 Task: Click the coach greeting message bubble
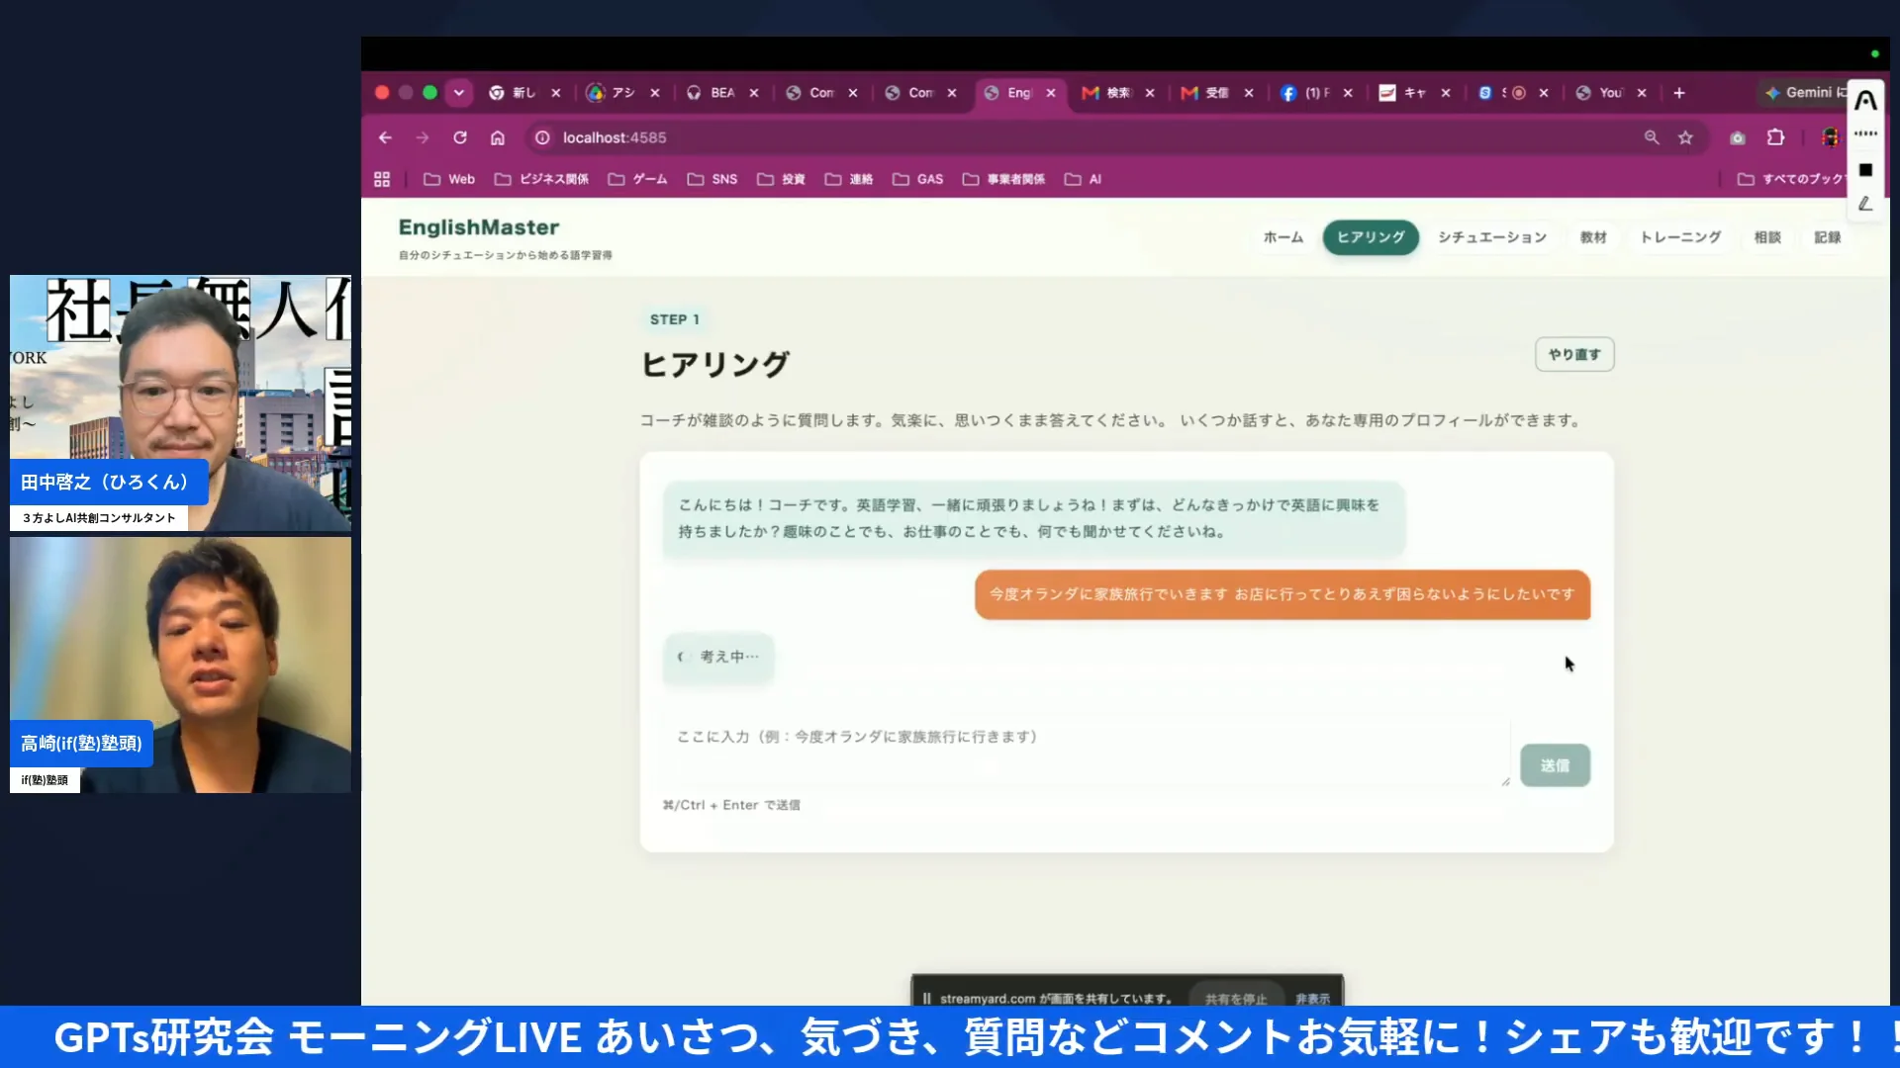click(x=1034, y=518)
